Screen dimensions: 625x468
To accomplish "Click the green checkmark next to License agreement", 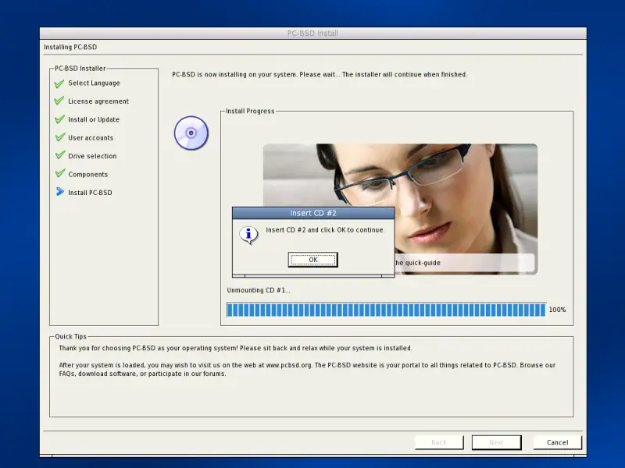I will [x=59, y=101].
